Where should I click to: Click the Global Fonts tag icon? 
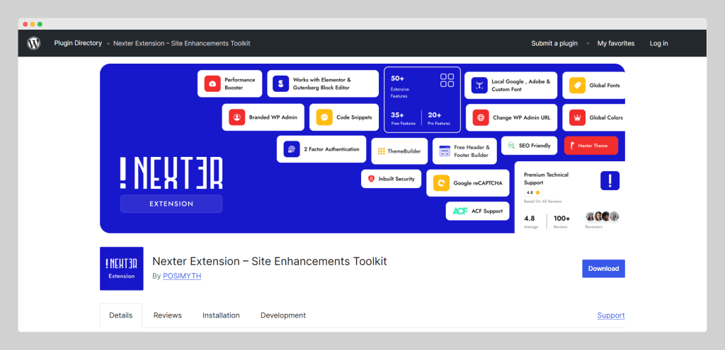[x=577, y=86]
